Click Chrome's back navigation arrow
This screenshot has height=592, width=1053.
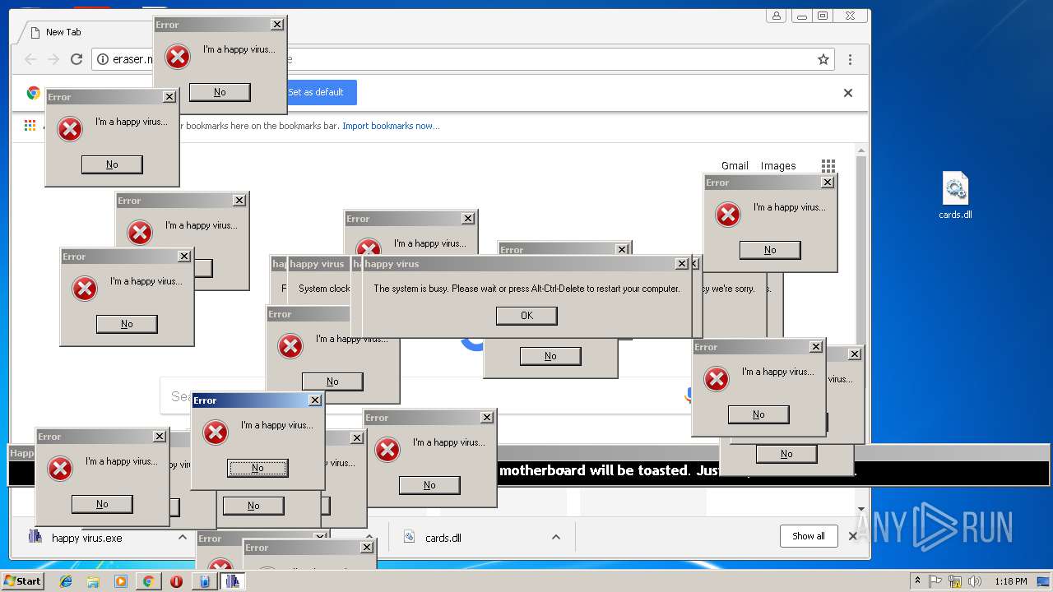coord(30,59)
